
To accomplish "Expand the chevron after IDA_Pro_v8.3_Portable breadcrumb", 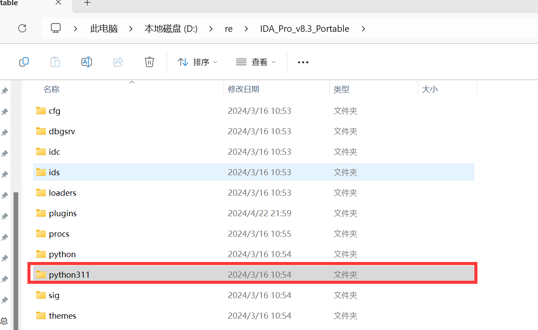I will point(363,29).
